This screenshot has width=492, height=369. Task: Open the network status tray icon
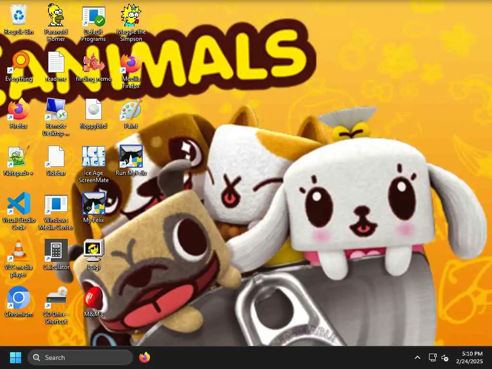[433, 357]
